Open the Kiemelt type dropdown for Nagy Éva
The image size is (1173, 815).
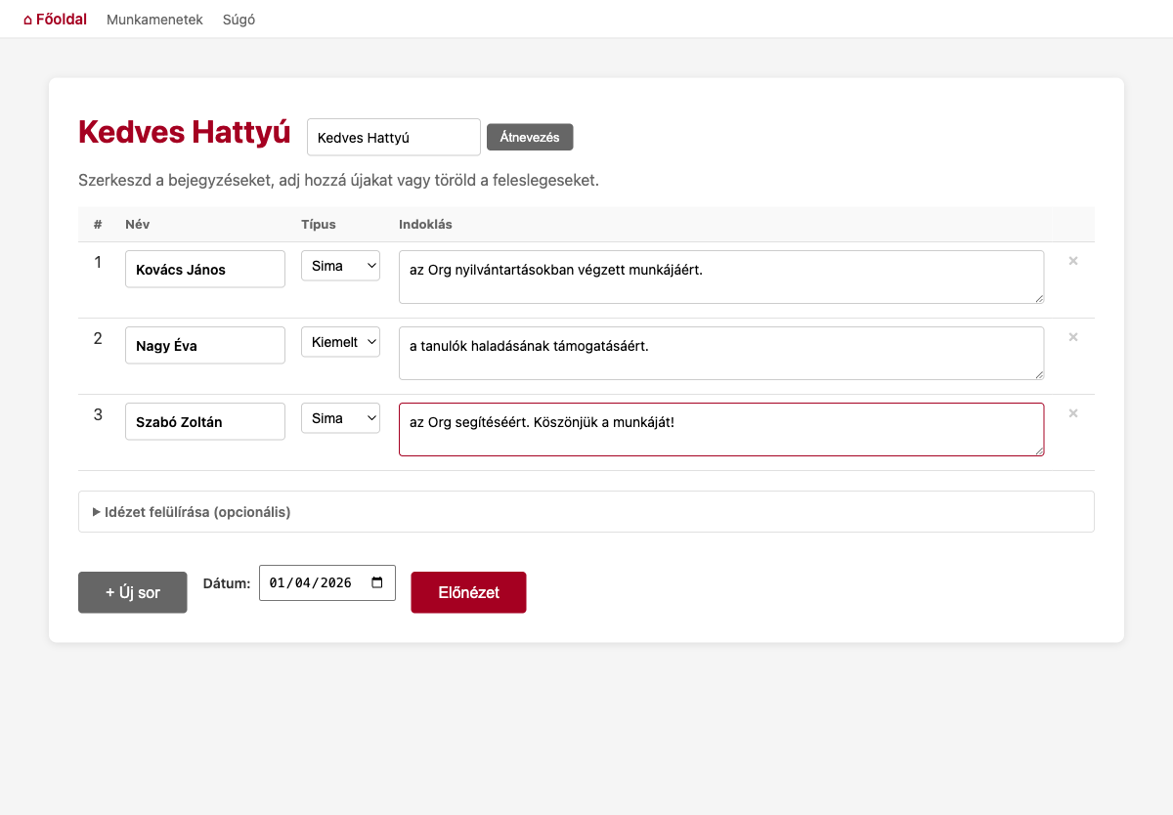point(340,342)
